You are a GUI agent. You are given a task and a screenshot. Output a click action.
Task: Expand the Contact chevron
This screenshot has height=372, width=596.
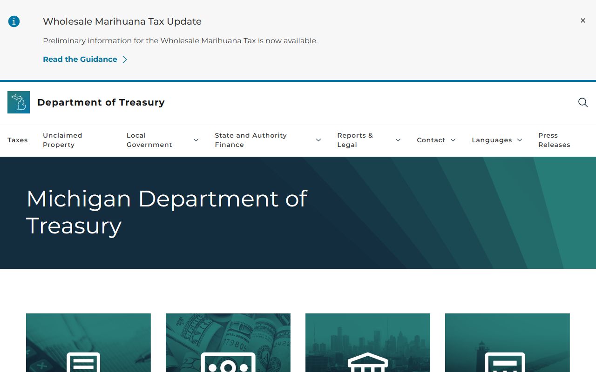pyautogui.click(x=453, y=140)
